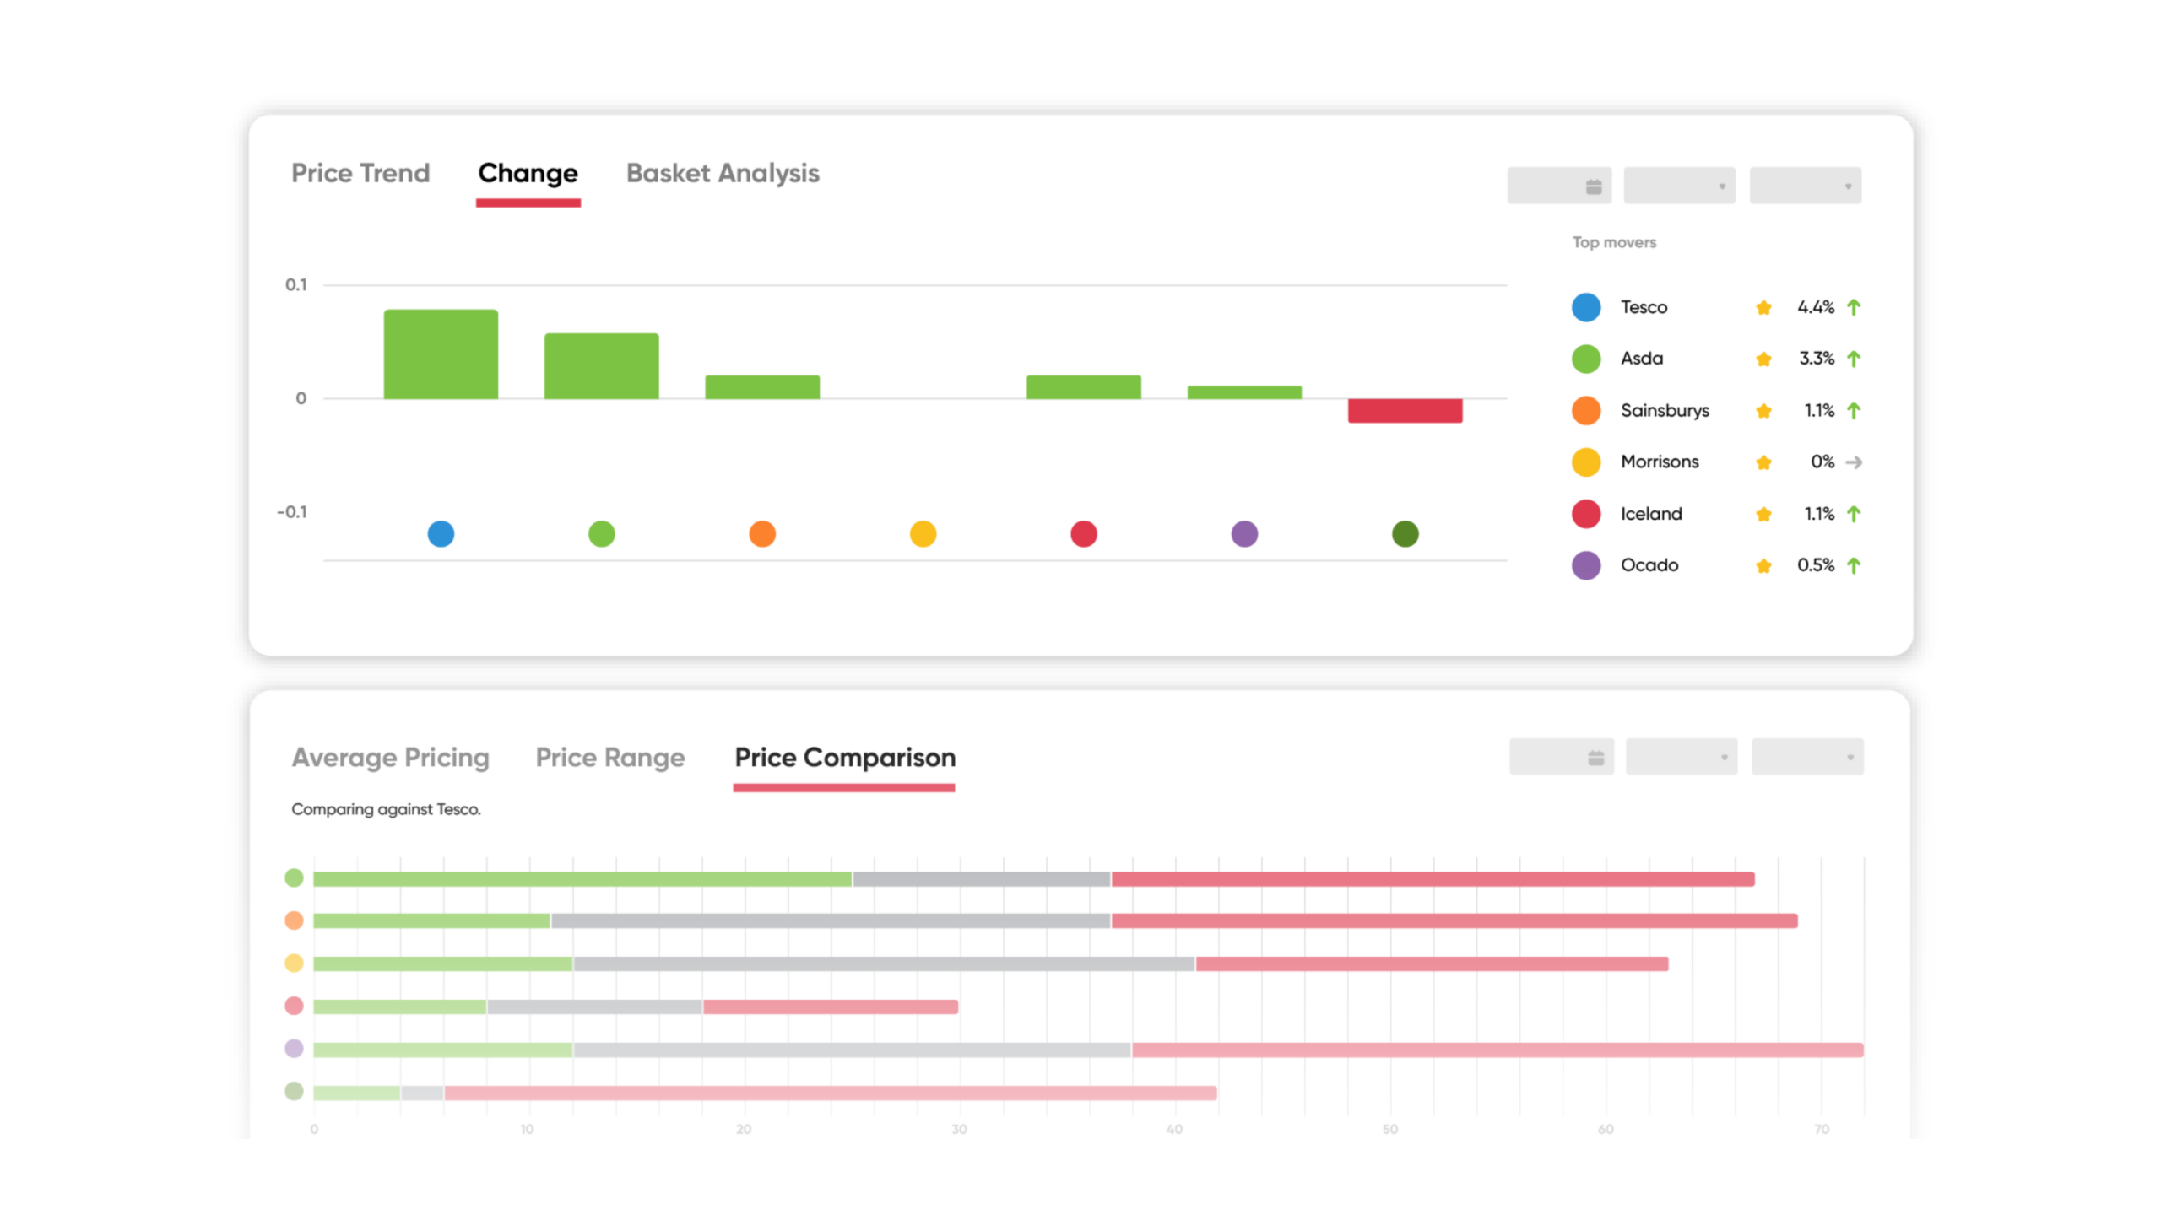2161x1215 pixels.
Task: Toggle the star next to Tesco
Action: coord(1763,307)
